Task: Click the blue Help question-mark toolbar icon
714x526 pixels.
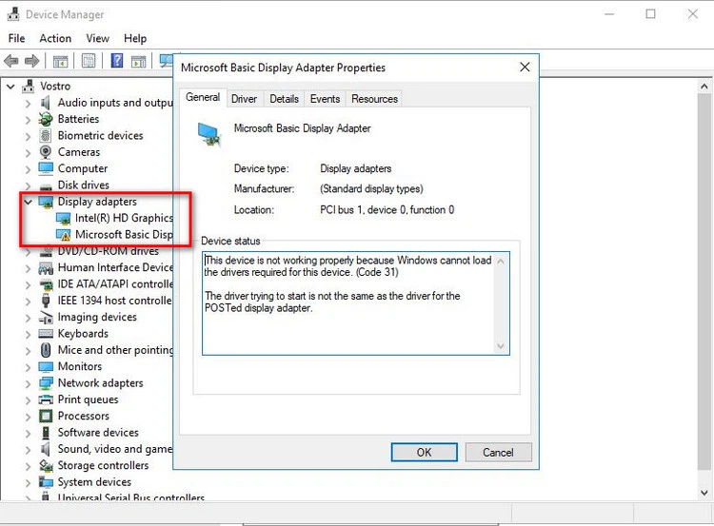Action: [117, 61]
